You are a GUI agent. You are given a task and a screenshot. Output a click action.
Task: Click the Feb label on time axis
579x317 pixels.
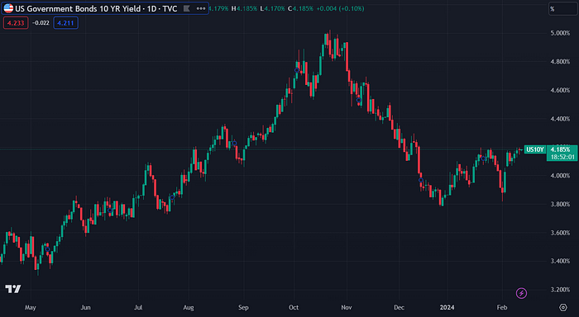click(502, 307)
